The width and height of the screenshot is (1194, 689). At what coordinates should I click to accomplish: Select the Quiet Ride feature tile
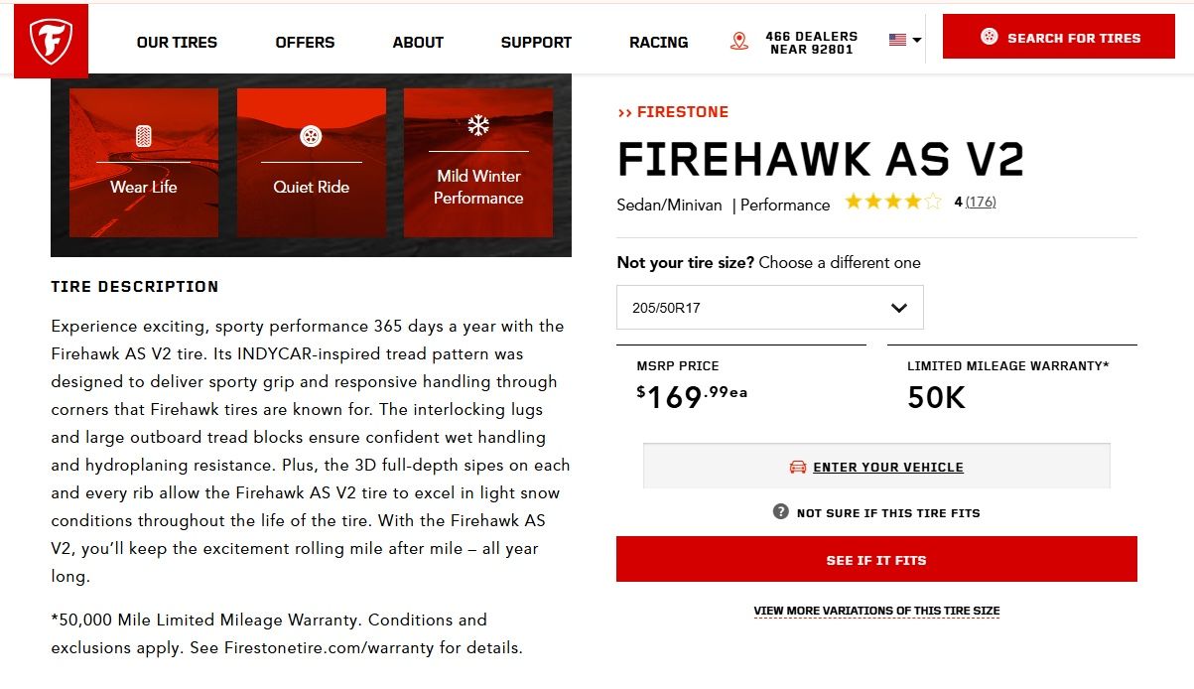[312, 163]
